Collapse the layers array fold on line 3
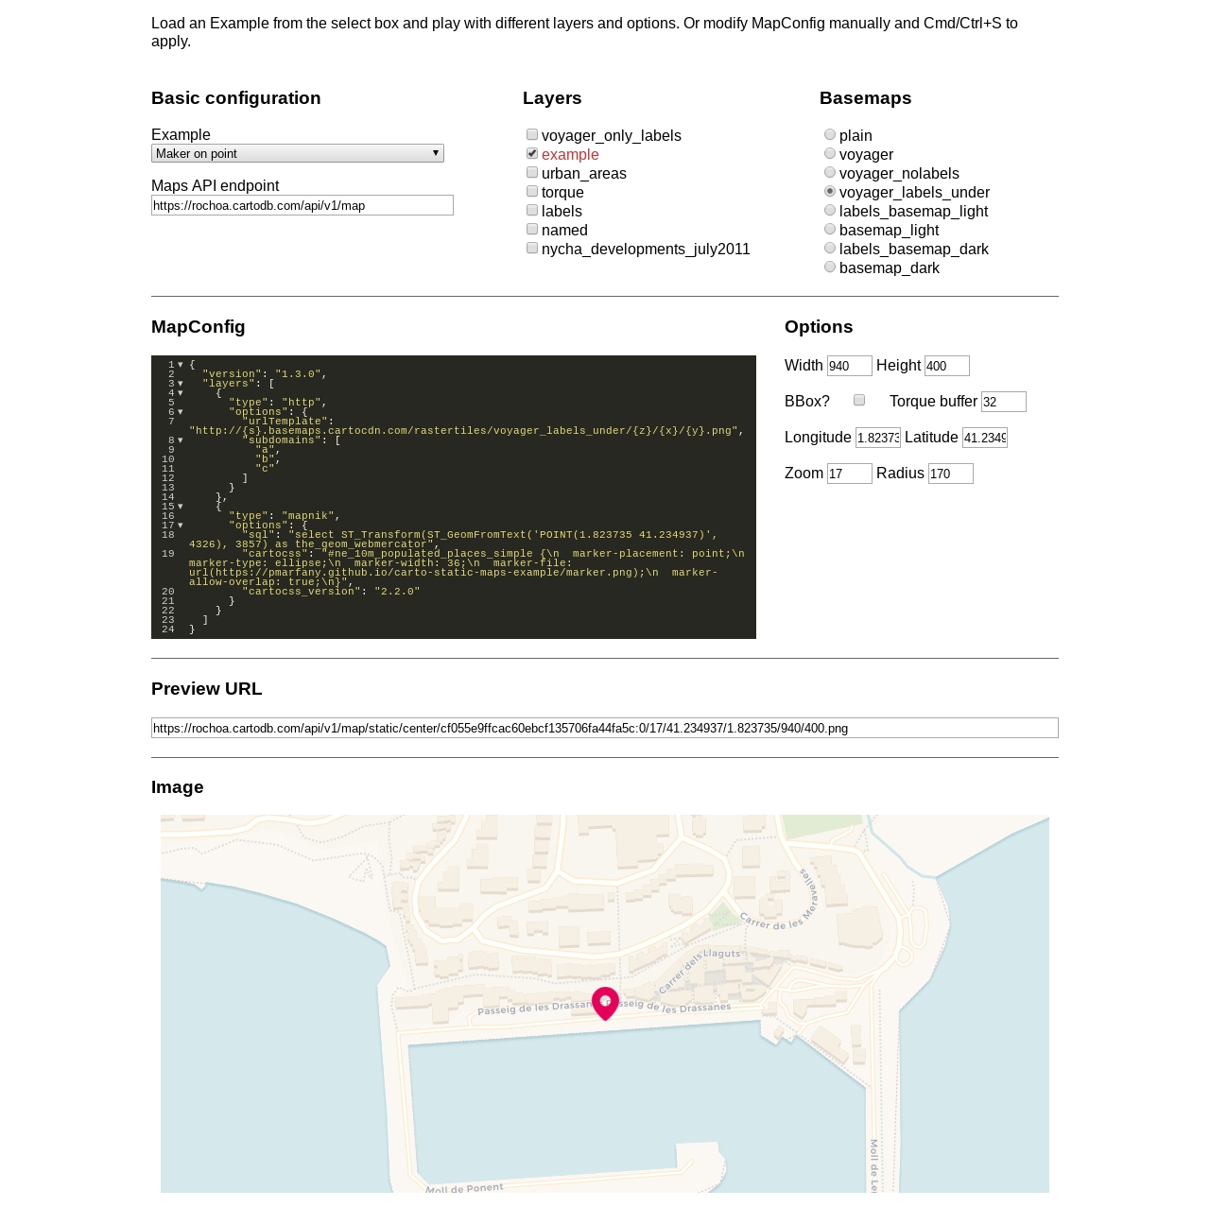1210x1207 pixels. [180, 384]
